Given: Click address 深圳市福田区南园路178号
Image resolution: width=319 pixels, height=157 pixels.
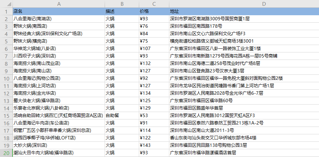Looking at the screenshot, I should pyautogui.click(x=244, y=26).
